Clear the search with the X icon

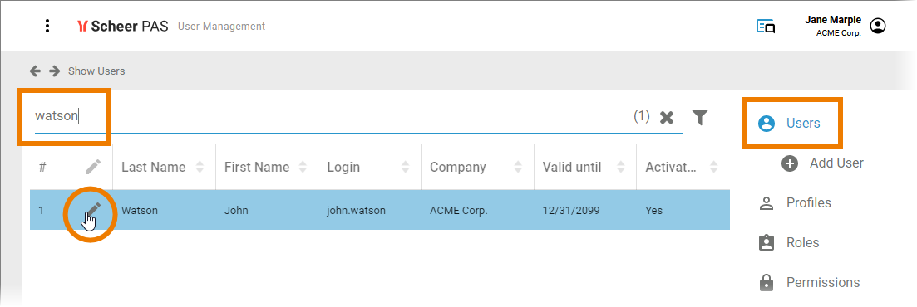pos(667,118)
